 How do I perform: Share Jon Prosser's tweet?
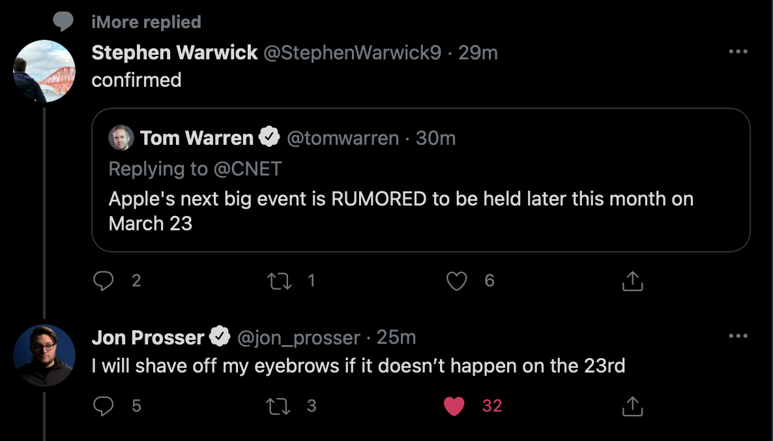(x=632, y=406)
